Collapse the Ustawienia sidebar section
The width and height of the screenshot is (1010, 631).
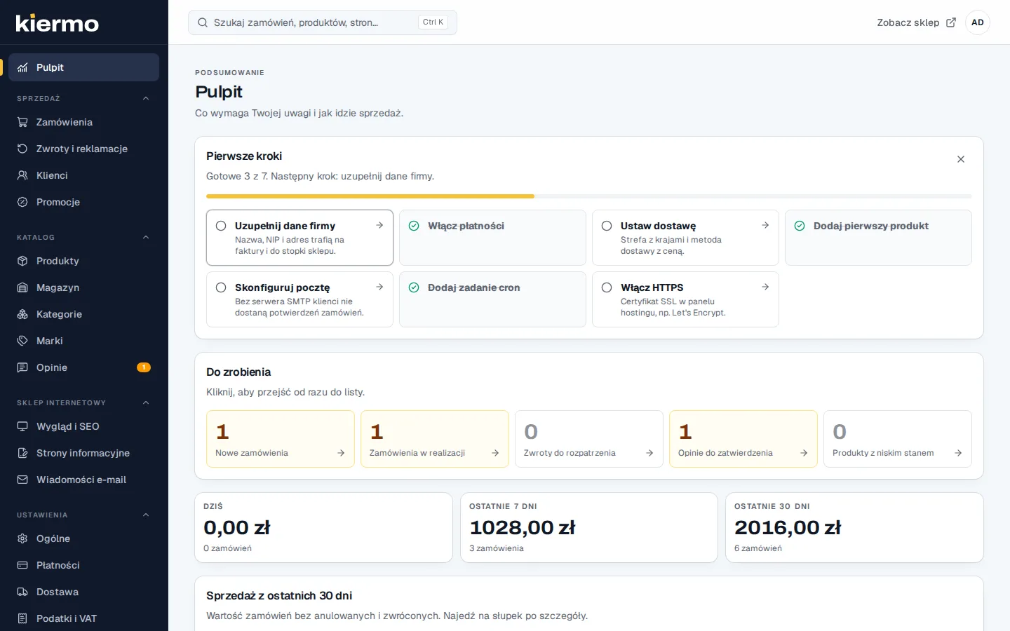click(146, 515)
